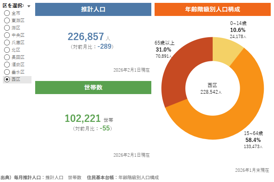This screenshot has height=182, width=274.
Task: Choose the 長田区 radio option
Action: click(x=7, y=57)
